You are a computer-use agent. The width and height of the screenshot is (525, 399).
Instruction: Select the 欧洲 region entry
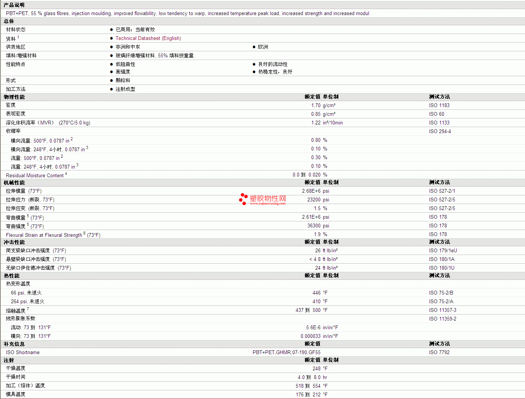(263, 47)
